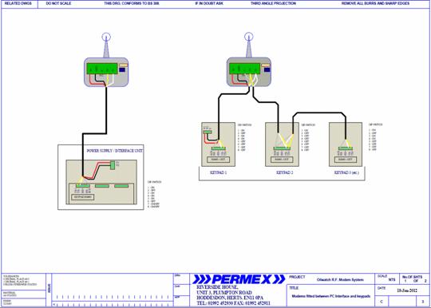
Task: Click the blue component on left modem
Action: (122, 69)
